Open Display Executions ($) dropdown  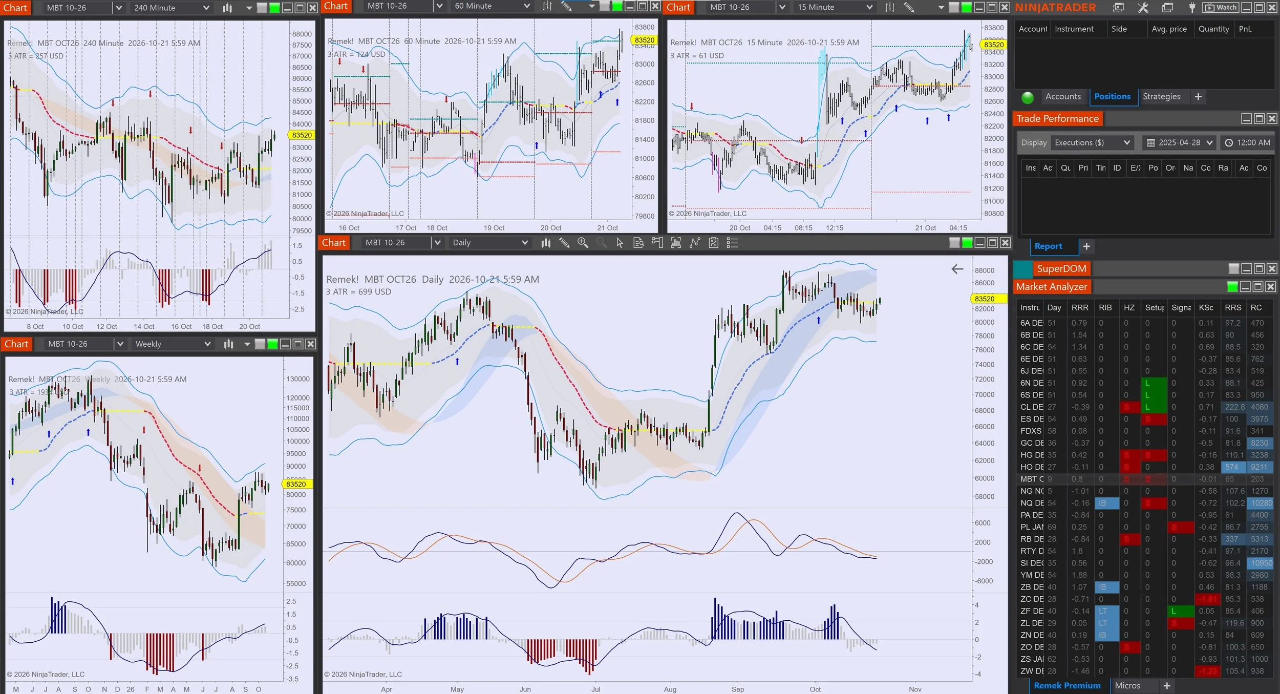pyautogui.click(x=1092, y=142)
